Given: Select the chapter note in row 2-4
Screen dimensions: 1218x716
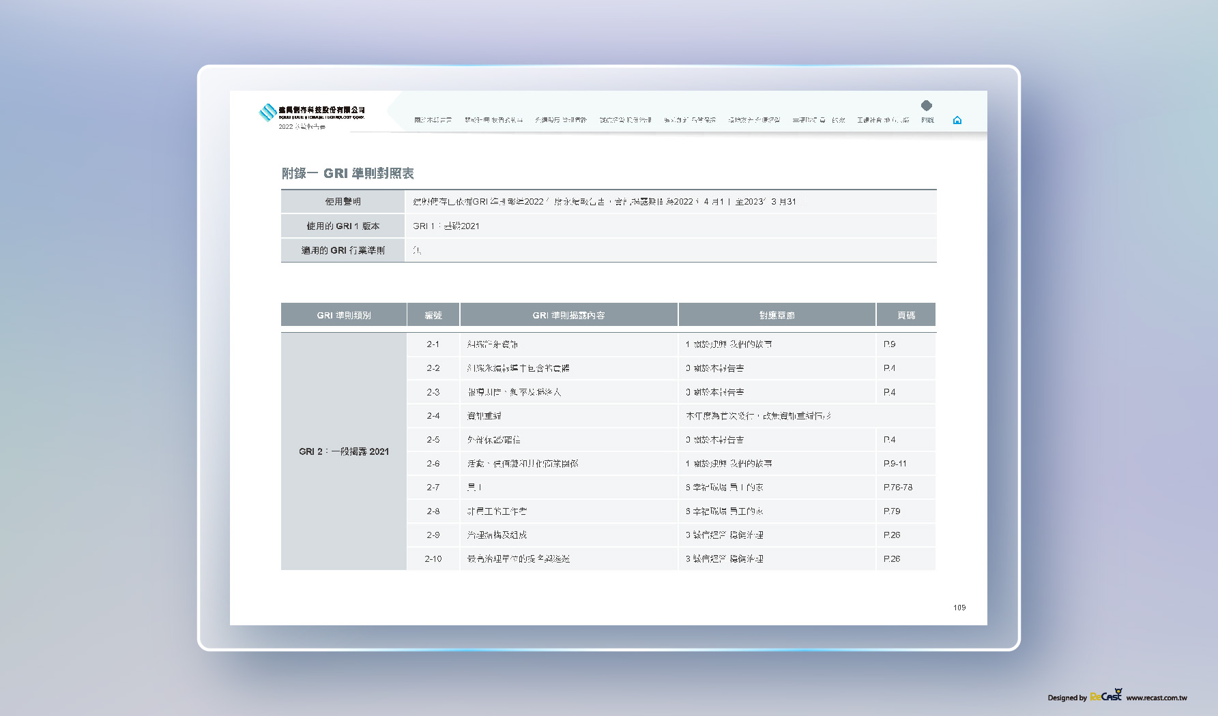Looking at the screenshot, I should tap(807, 416).
